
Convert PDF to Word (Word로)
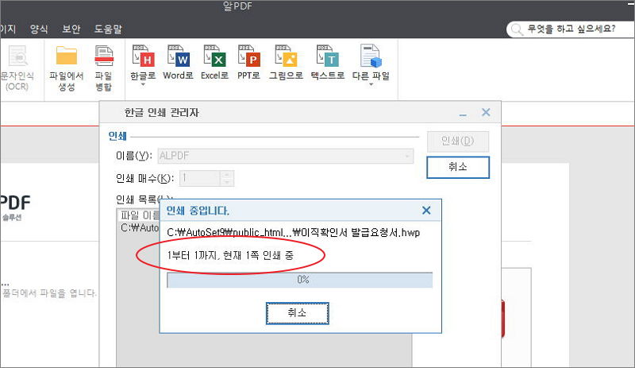click(x=178, y=63)
